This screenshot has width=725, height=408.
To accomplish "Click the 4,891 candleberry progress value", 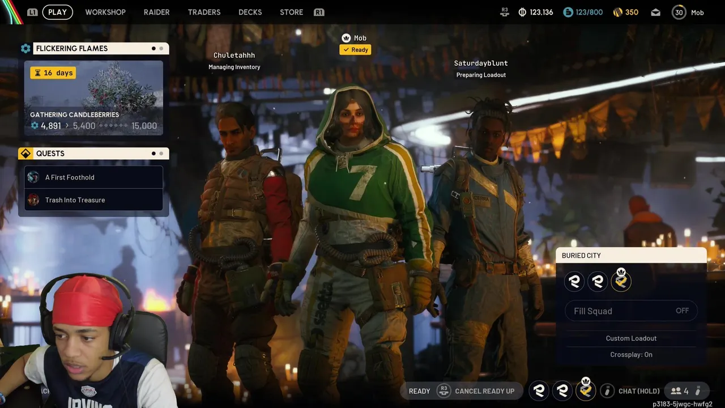I will [50, 126].
